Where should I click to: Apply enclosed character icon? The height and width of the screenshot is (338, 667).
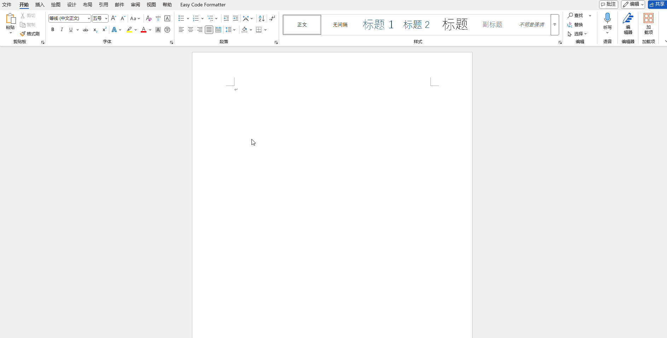coord(167,30)
